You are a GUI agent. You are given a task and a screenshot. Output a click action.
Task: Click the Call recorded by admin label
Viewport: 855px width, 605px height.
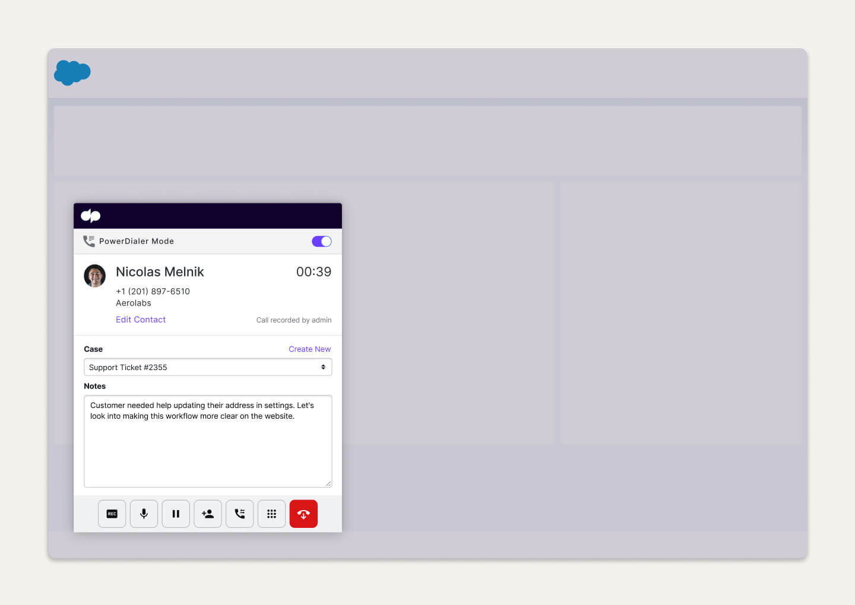(293, 320)
